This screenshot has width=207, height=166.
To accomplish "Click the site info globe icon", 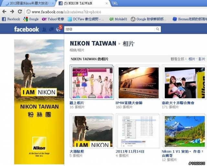I will [x=28, y=12].
